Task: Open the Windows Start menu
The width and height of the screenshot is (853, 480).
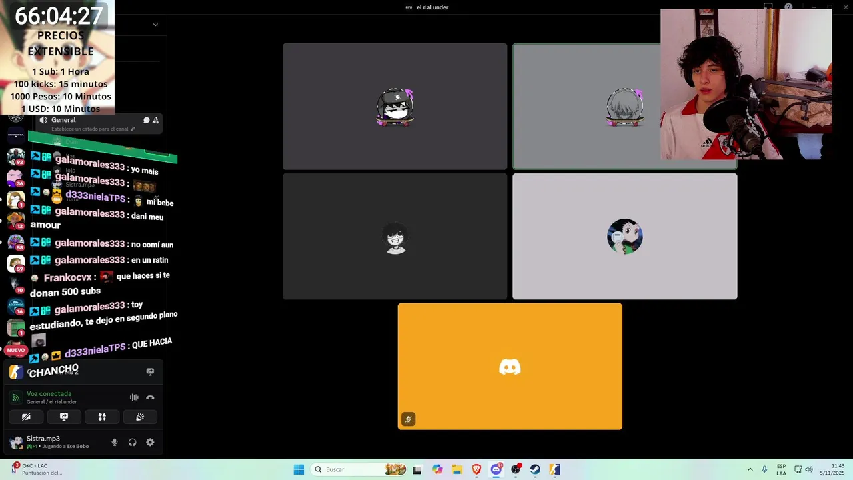Action: pos(299,469)
